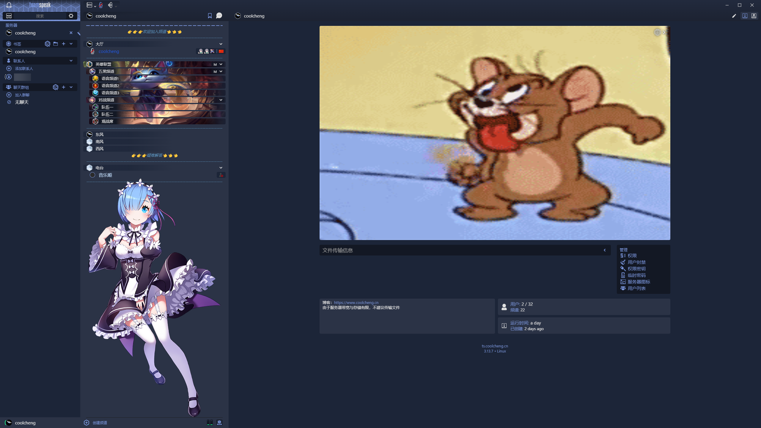The height and width of the screenshot is (428, 761).
Task: Join 语音频道2 channel
Action: click(157, 86)
